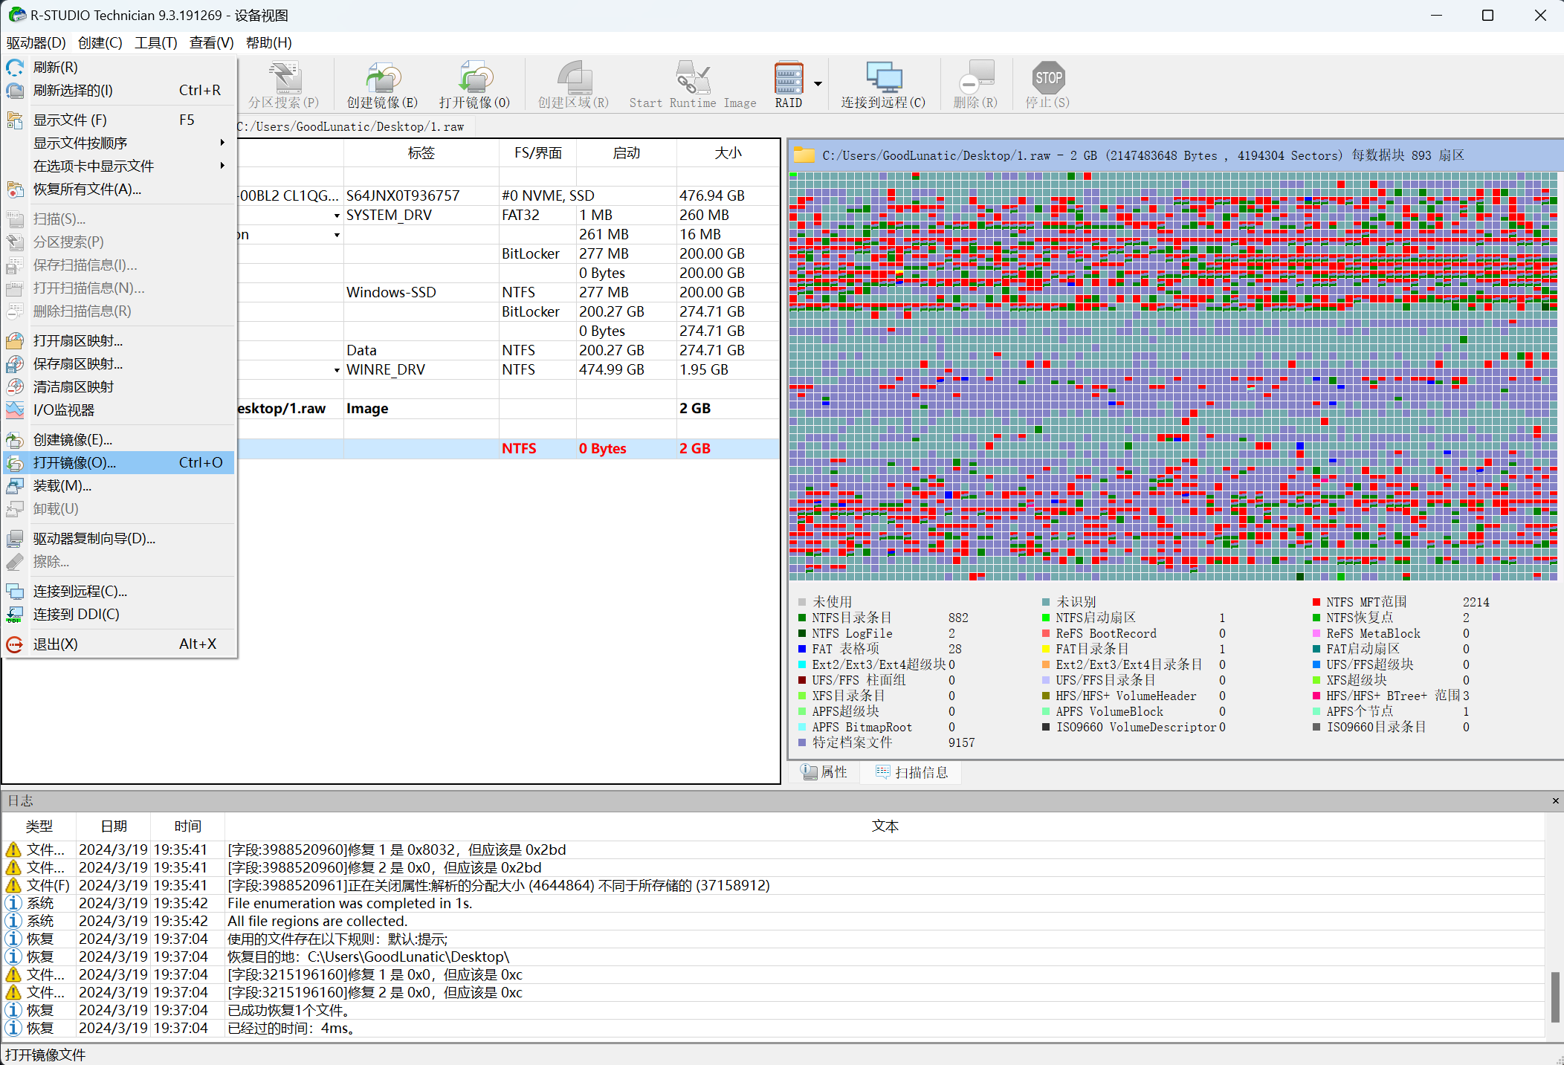Choose highlighted 打开镜像(O)... menu entry
Screen dimensions: 1564x1065
click(x=119, y=462)
